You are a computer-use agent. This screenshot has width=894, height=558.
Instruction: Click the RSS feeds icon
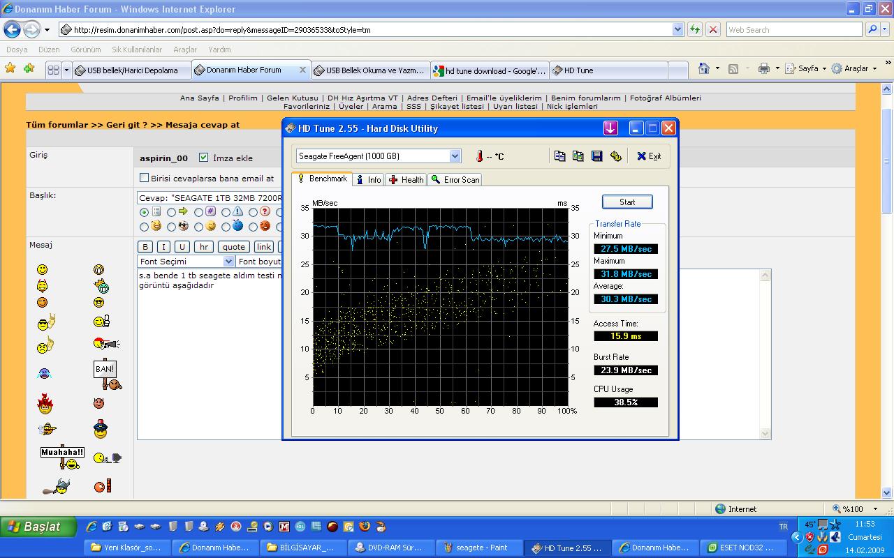click(x=733, y=68)
